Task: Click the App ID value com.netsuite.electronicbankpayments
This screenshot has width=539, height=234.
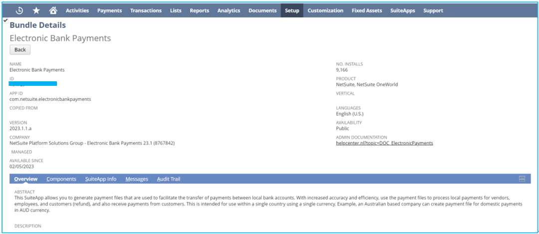Action: click(x=50, y=99)
